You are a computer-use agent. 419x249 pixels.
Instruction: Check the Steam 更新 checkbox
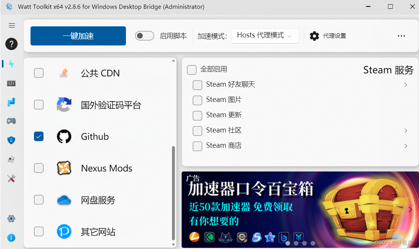(197, 116)
